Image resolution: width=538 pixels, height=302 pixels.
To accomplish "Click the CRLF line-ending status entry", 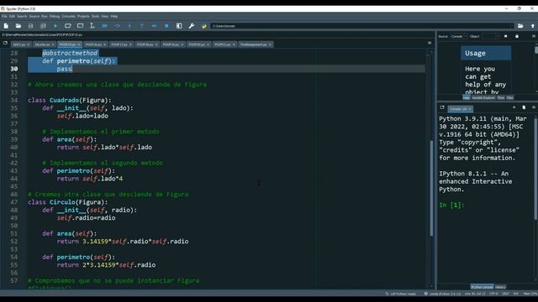I will coord(506,294).
